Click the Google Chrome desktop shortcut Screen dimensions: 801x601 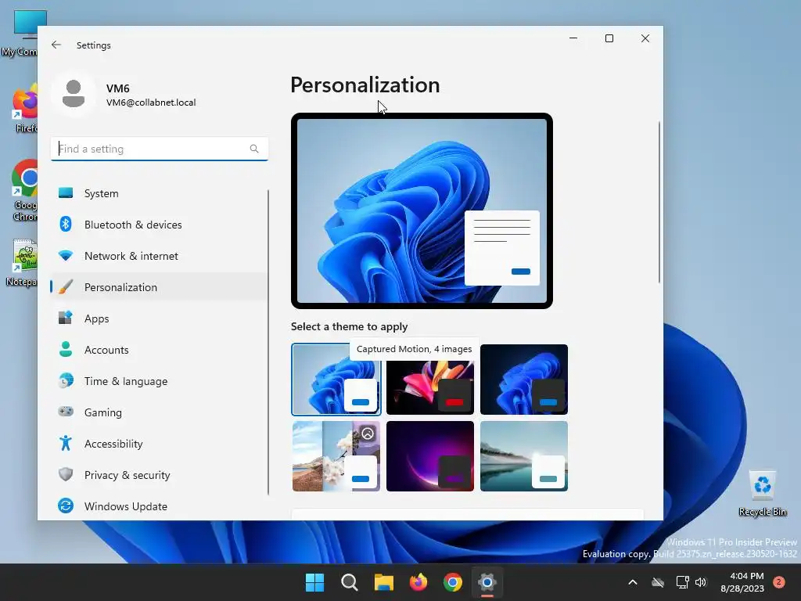coord(24,190)
